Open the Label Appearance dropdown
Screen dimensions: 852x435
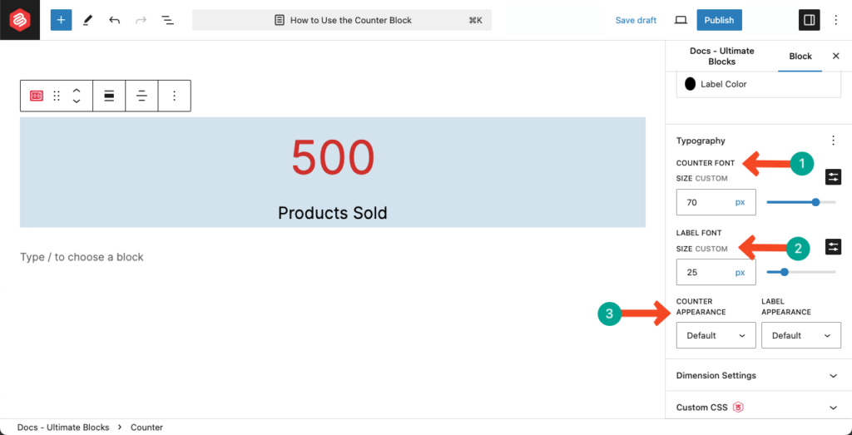point(800,335)
